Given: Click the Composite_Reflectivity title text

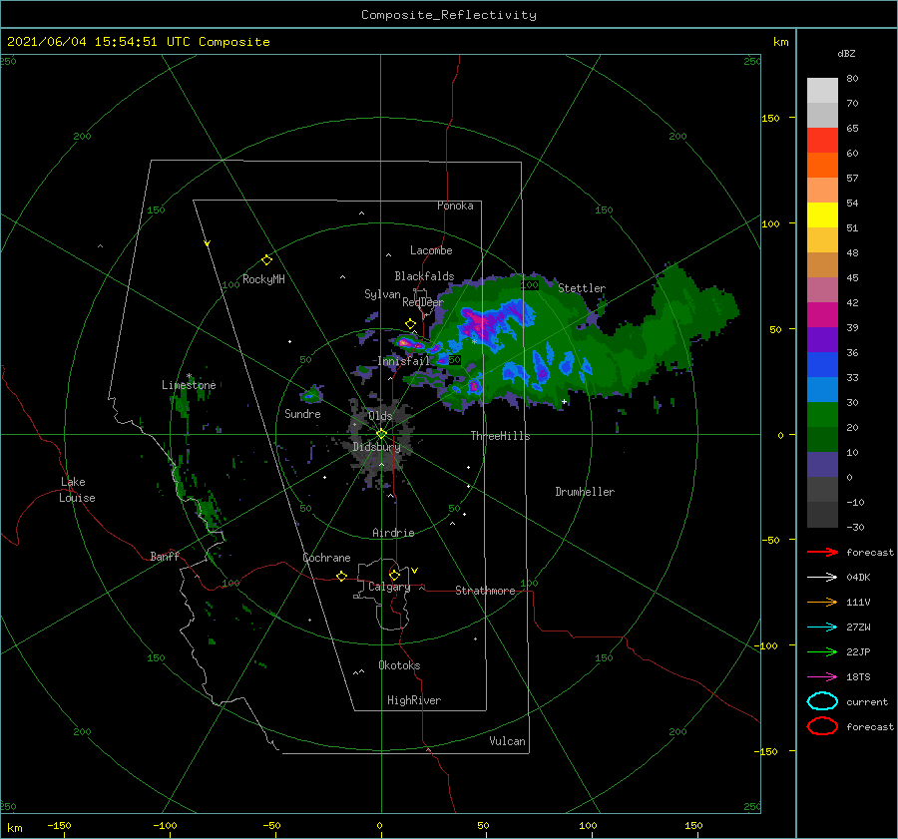Looking at the screenshot, I should tap(448, 15).
